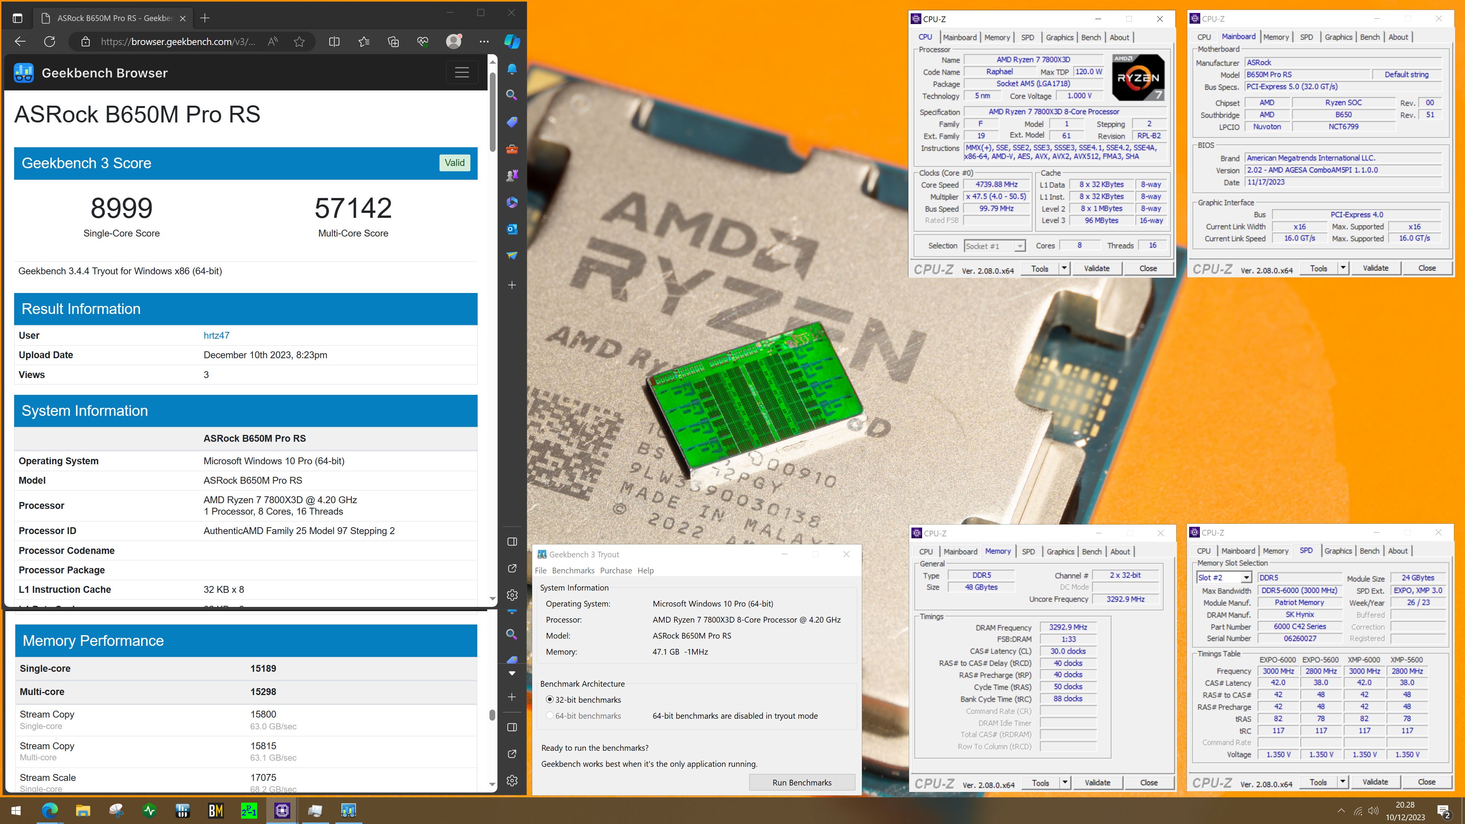Refresh the Geekbench Browser page
Image resolution: width=1465 pixels, height=824 pixels.
click(50, 41)
